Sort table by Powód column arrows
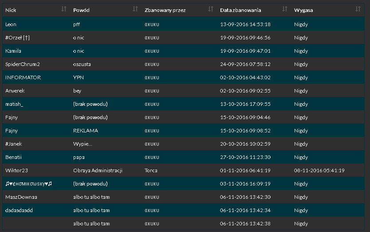Screen dimensions: 370x232 click(135, 9)
